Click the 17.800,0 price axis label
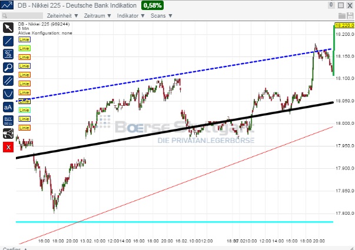The width and height of the screenshot is (355, 250). pos(344,214)
